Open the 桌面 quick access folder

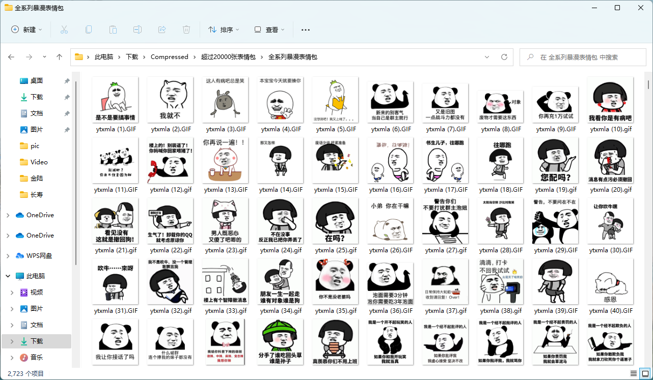pyautogui.click(x=36, y=81)
